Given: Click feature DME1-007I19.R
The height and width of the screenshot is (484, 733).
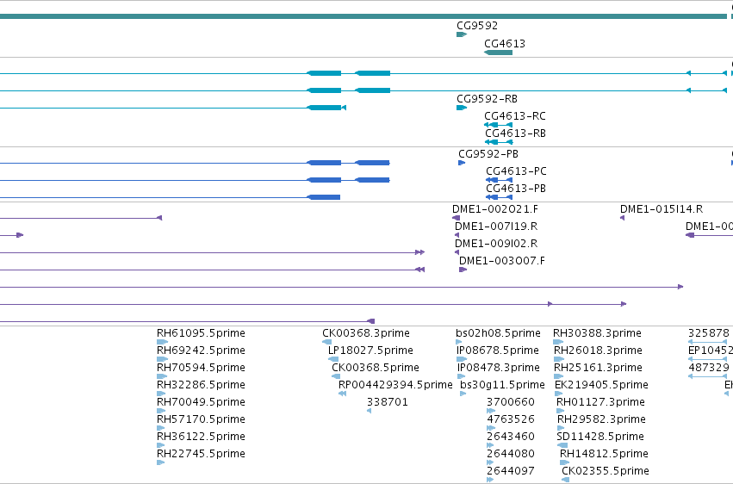Looking at the screenshot, I should click(x=496, y=226).
